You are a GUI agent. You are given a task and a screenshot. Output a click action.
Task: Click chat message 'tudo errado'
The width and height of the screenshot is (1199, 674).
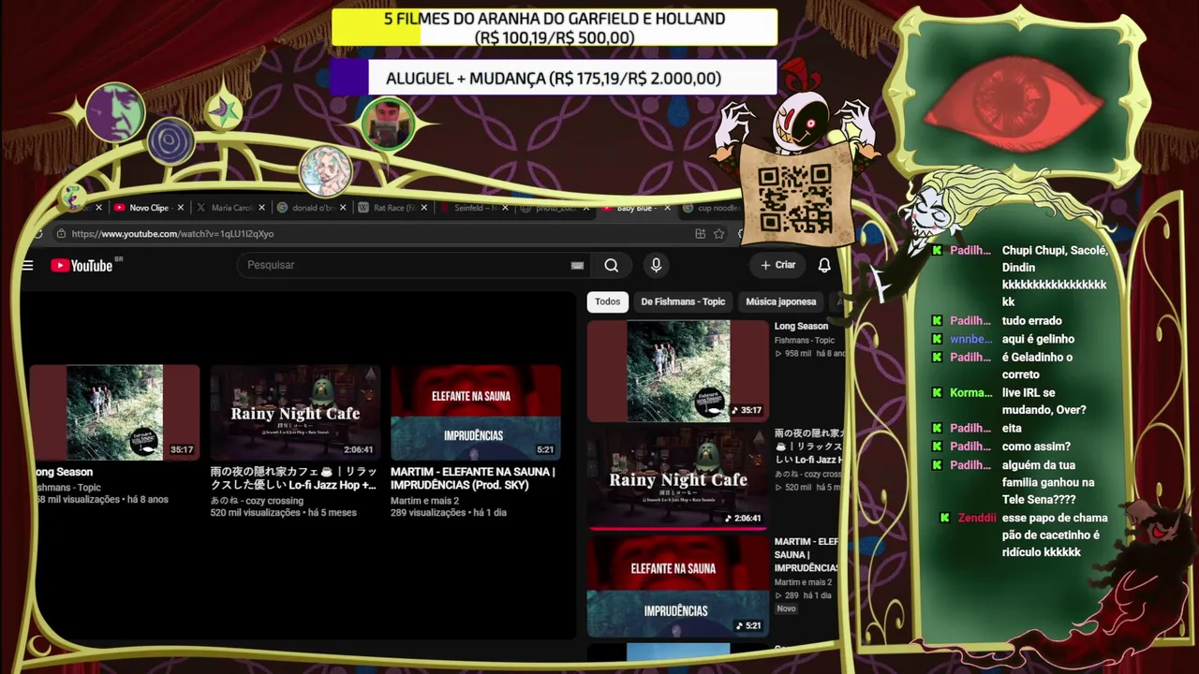tap(1031, 321)
